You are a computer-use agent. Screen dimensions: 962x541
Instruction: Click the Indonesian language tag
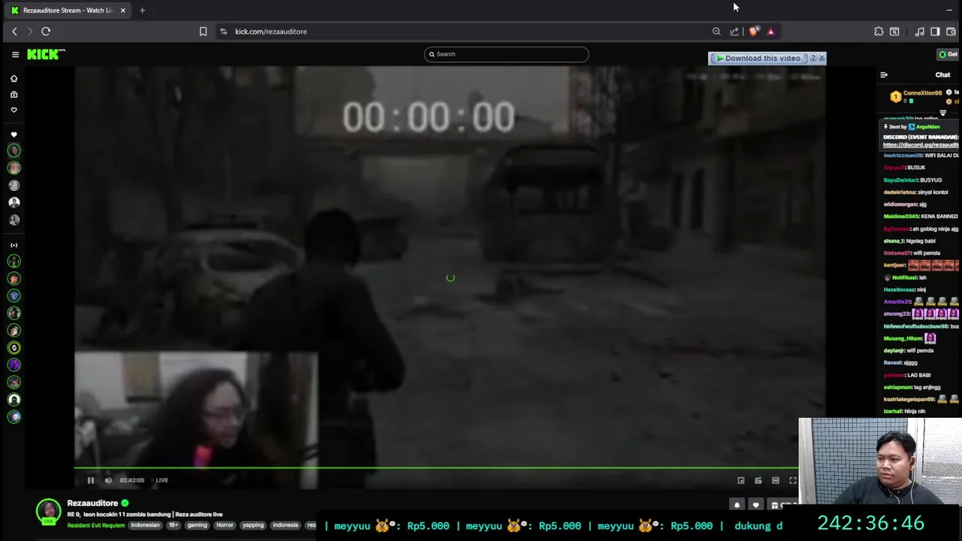(x=145, y=525)
